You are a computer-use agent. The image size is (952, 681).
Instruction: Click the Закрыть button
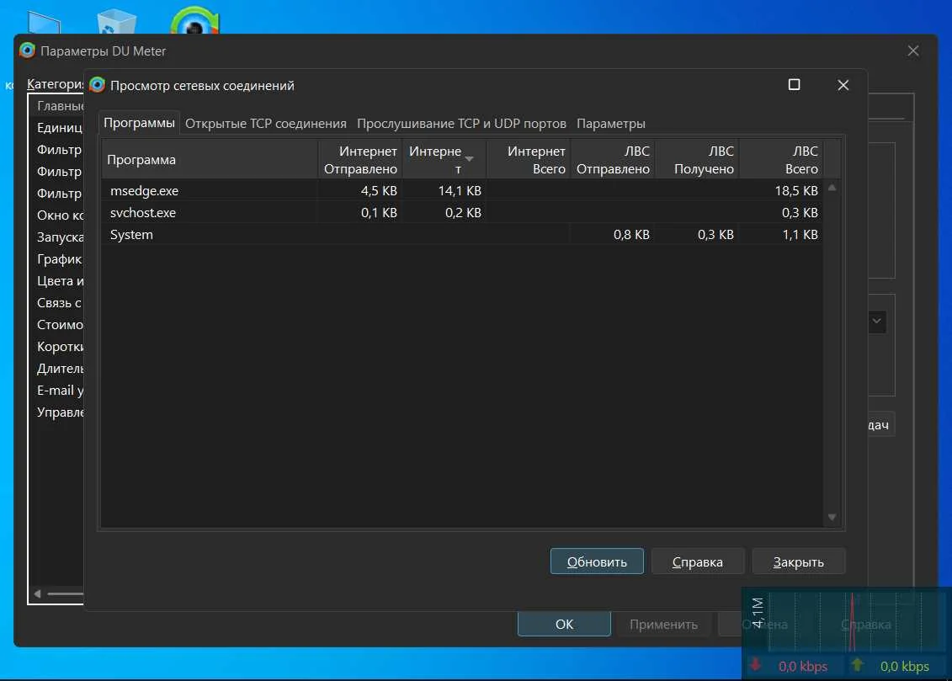click(799, 561)
